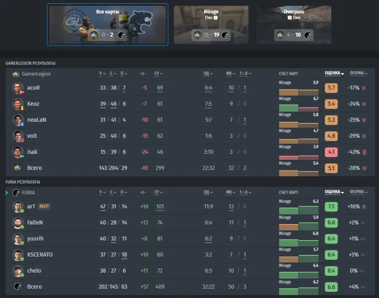Viewport: 379px width, 298px height.
Task: Sort FURIA table by ПД column
Action: coord(208,192)
